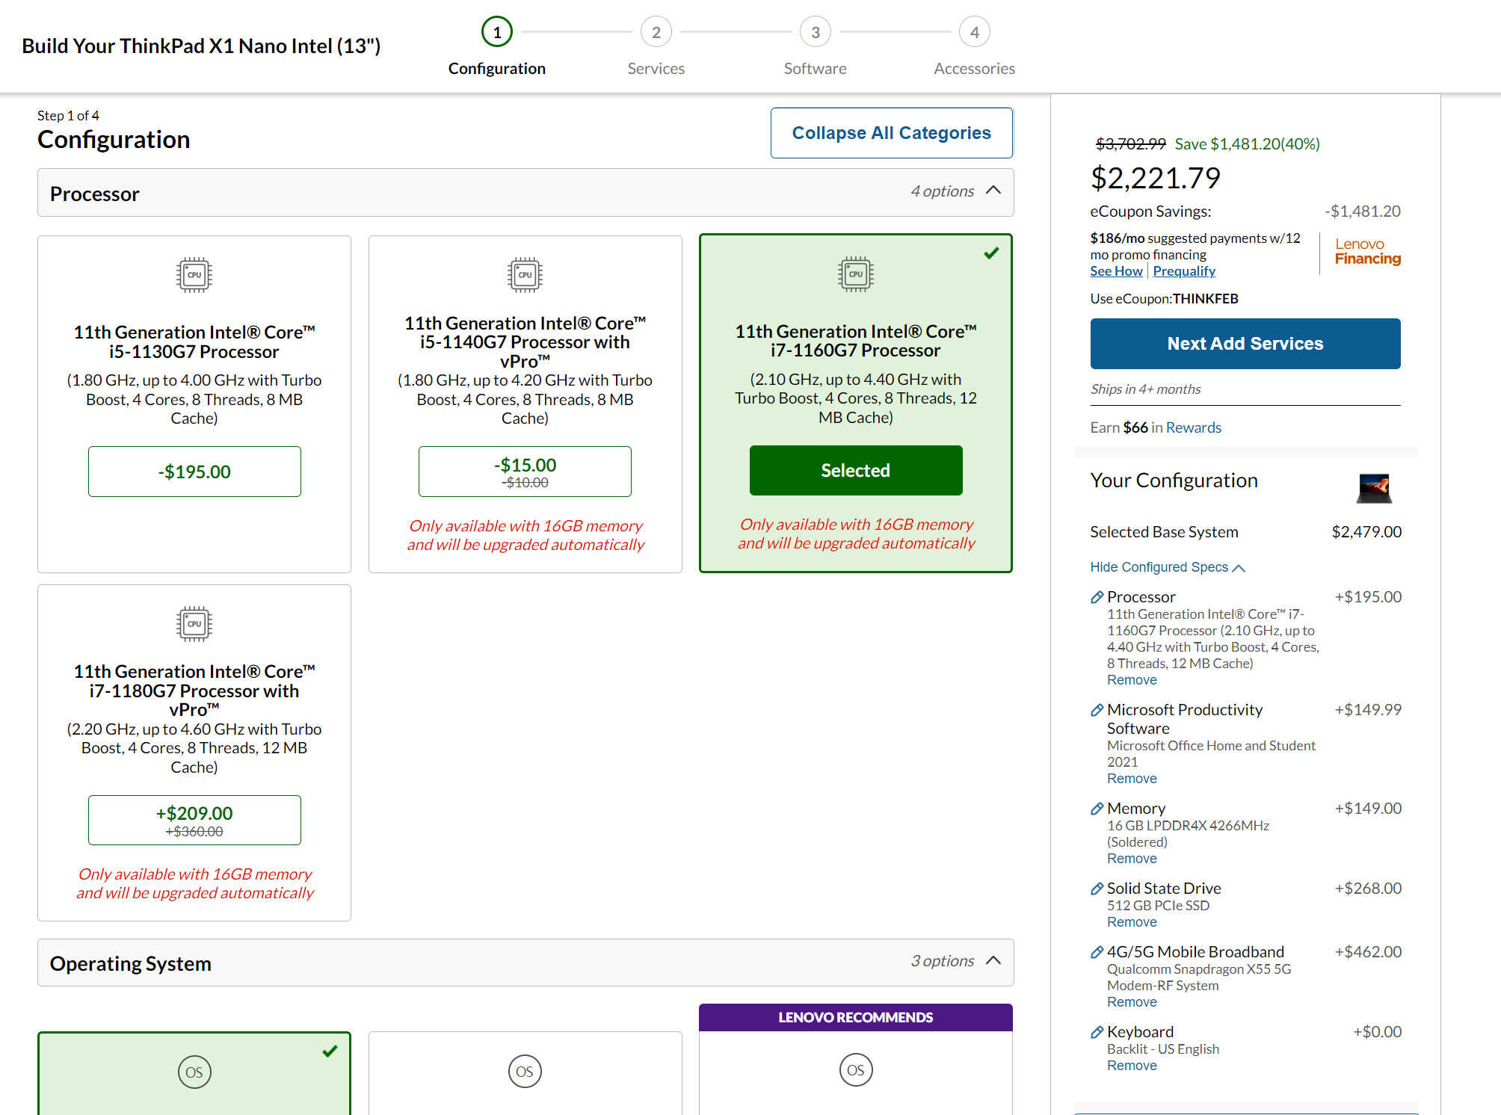Click 'Build Your ThinkPad X1 Nano Intel' heading
This screenshot has width=1501, height=1115.
201,46
